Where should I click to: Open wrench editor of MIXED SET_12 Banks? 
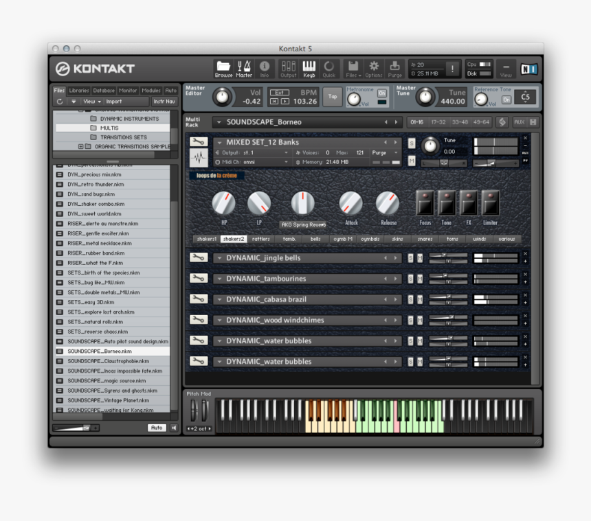point(199,141)
